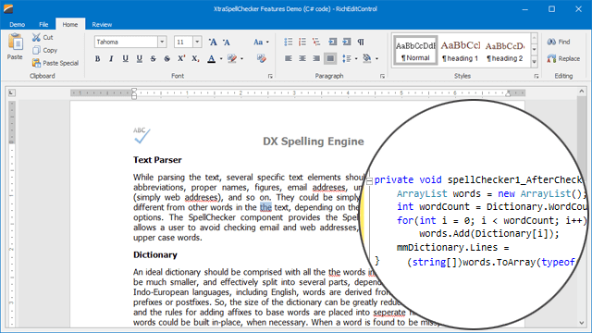This screenshot has height=333, width=592.
Task: Click the Find binoculars icon
Action: [x=551, y=42]
